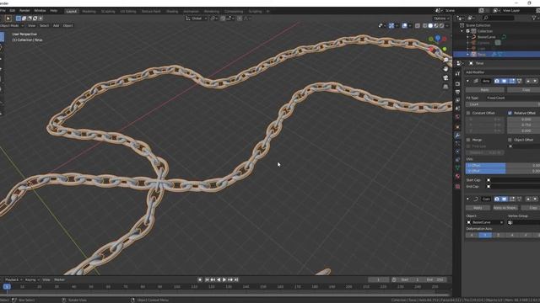This screenshot has width=540, height=303.
Task: Select the Modifiers tab in Properties editor
Action: click(457, 135)
